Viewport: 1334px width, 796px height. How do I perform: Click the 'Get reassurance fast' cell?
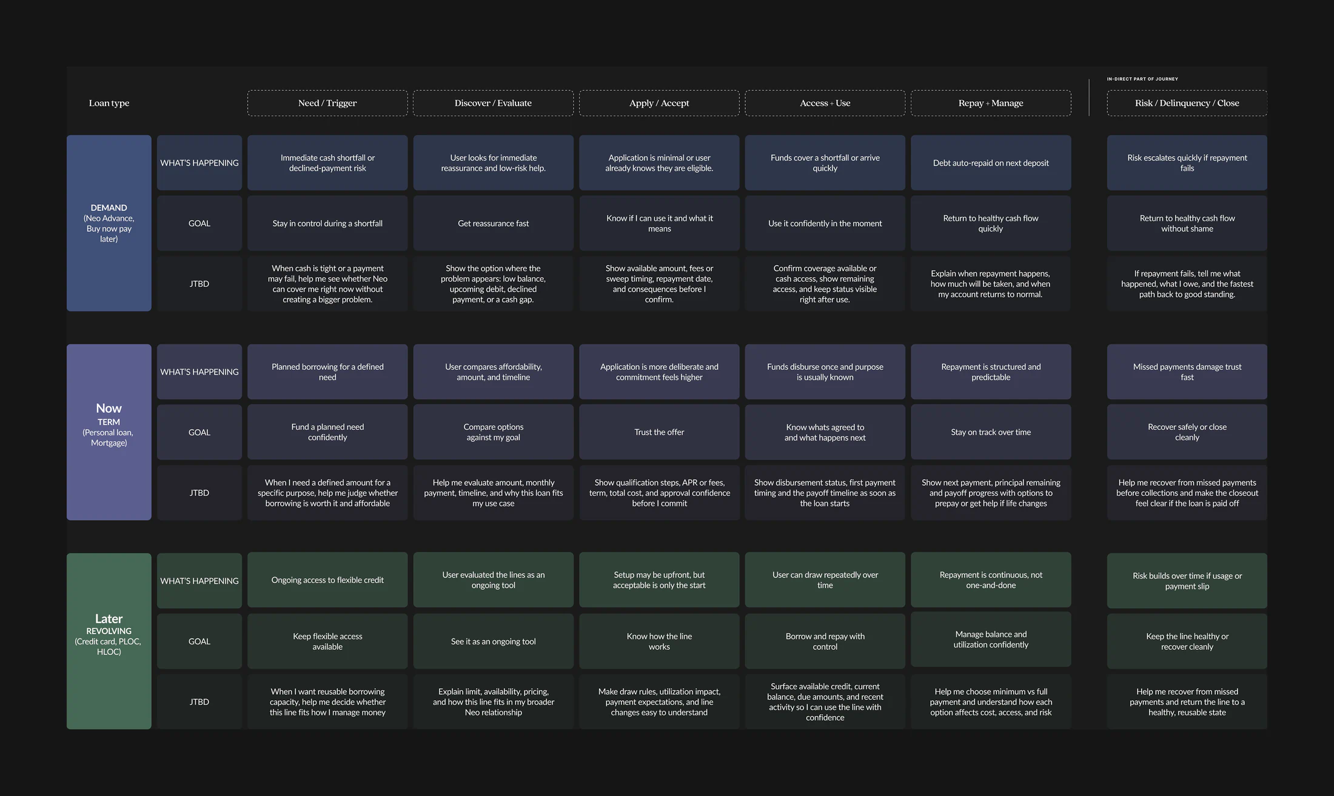[493, 223]
